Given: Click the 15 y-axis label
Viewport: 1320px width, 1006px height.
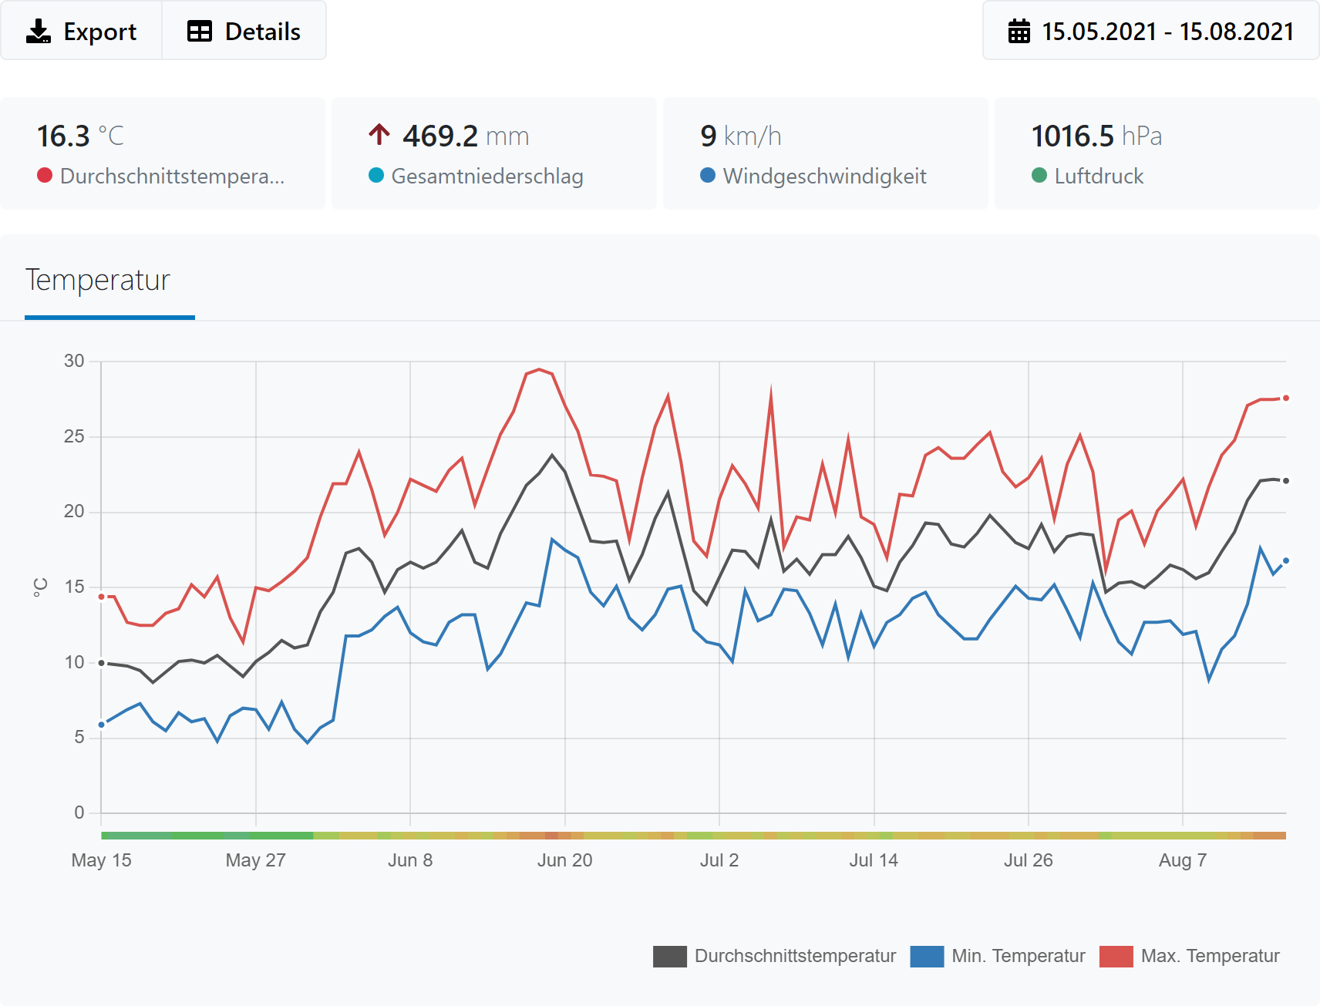Looking at the screenshot, I should (75, 587).
